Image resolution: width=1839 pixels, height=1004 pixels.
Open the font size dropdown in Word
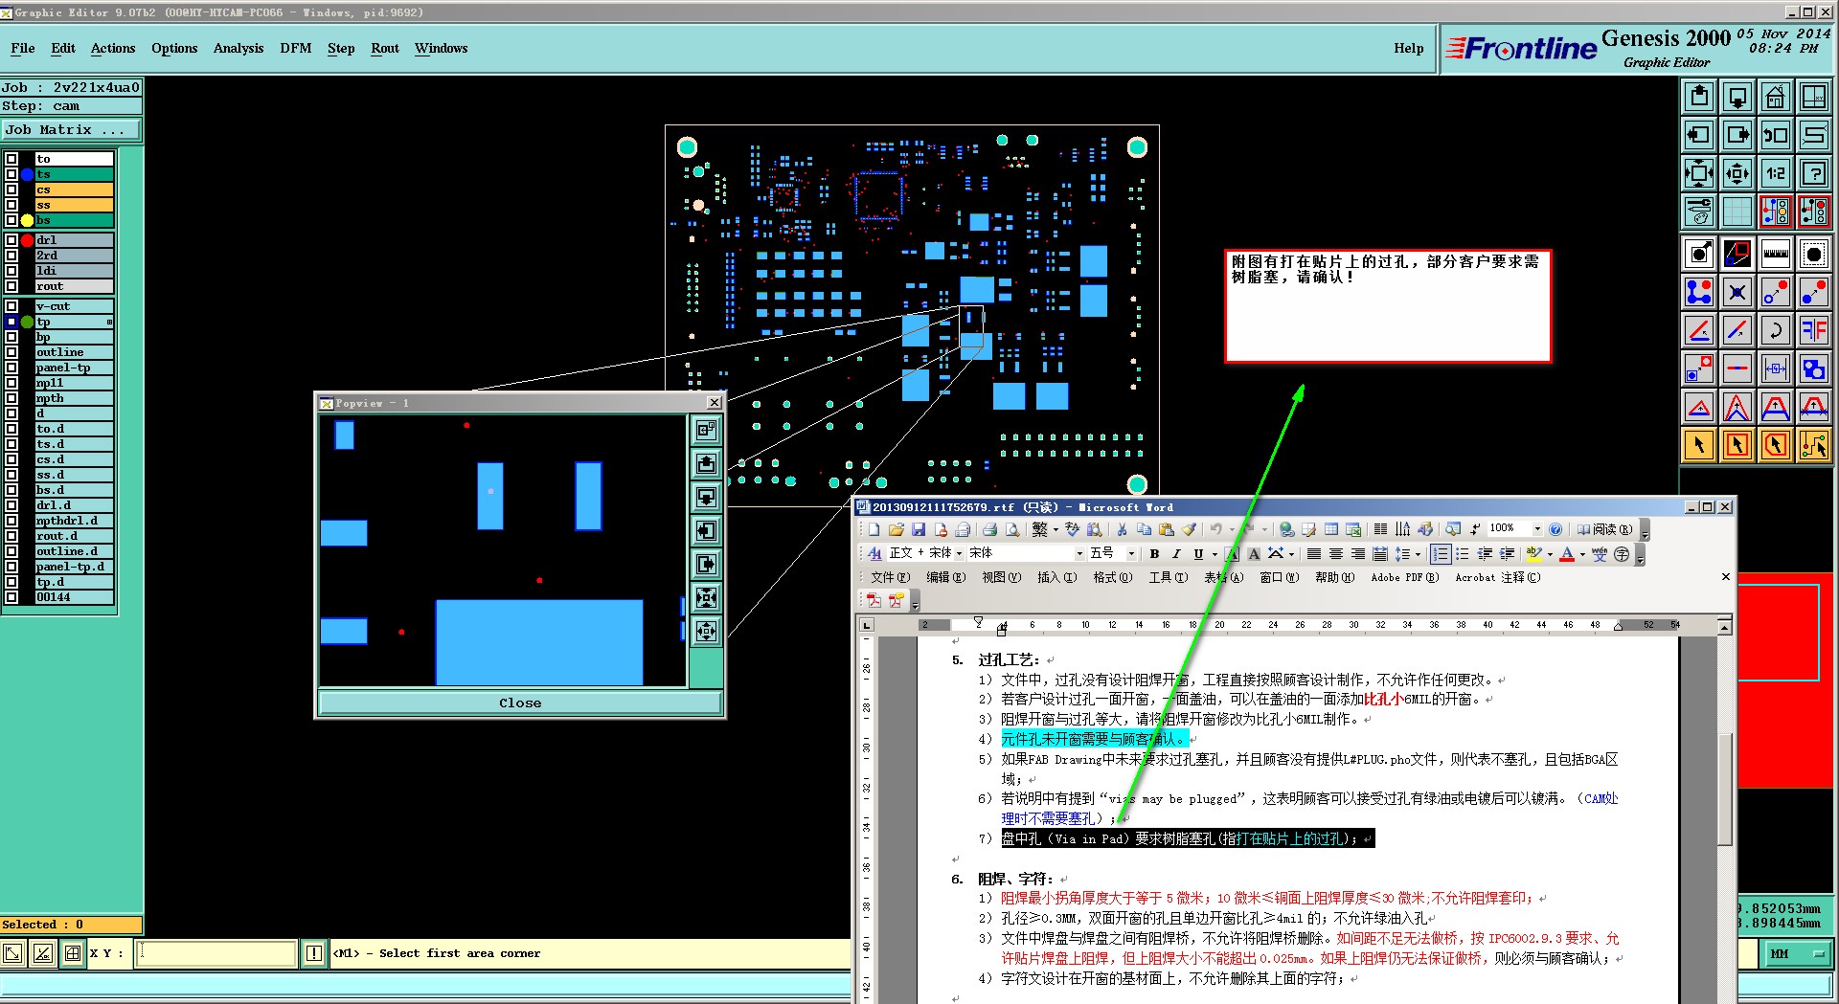(x=1131, y=553)
